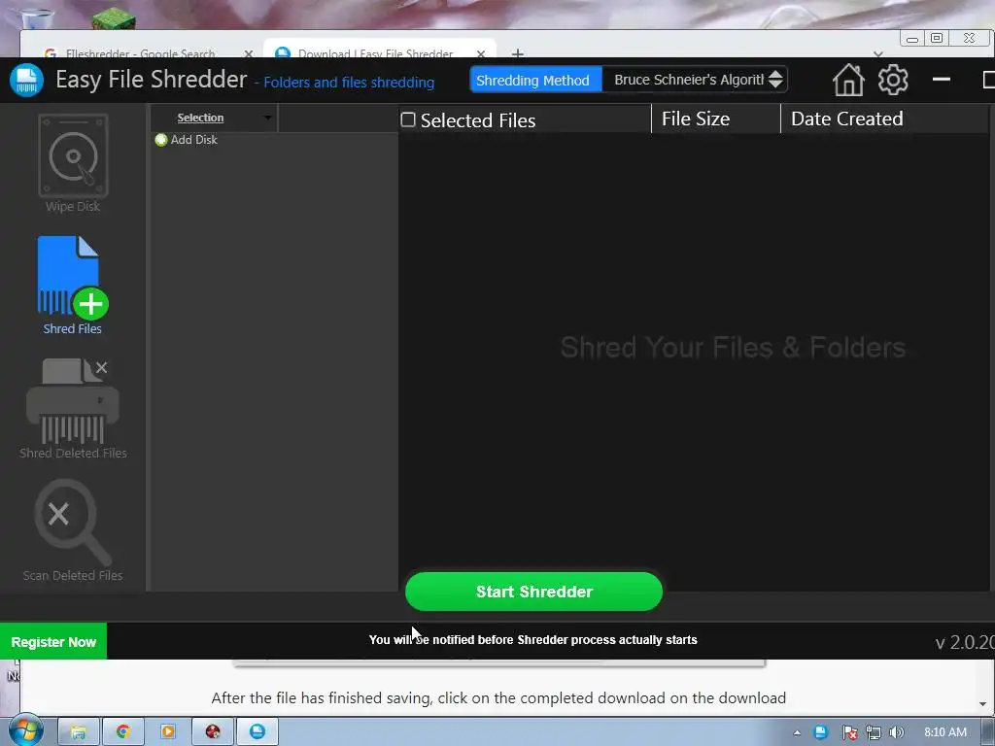This screenshot has width=995, height=746.
Task: Open the volume speaker tray icon
Action: 897,732
